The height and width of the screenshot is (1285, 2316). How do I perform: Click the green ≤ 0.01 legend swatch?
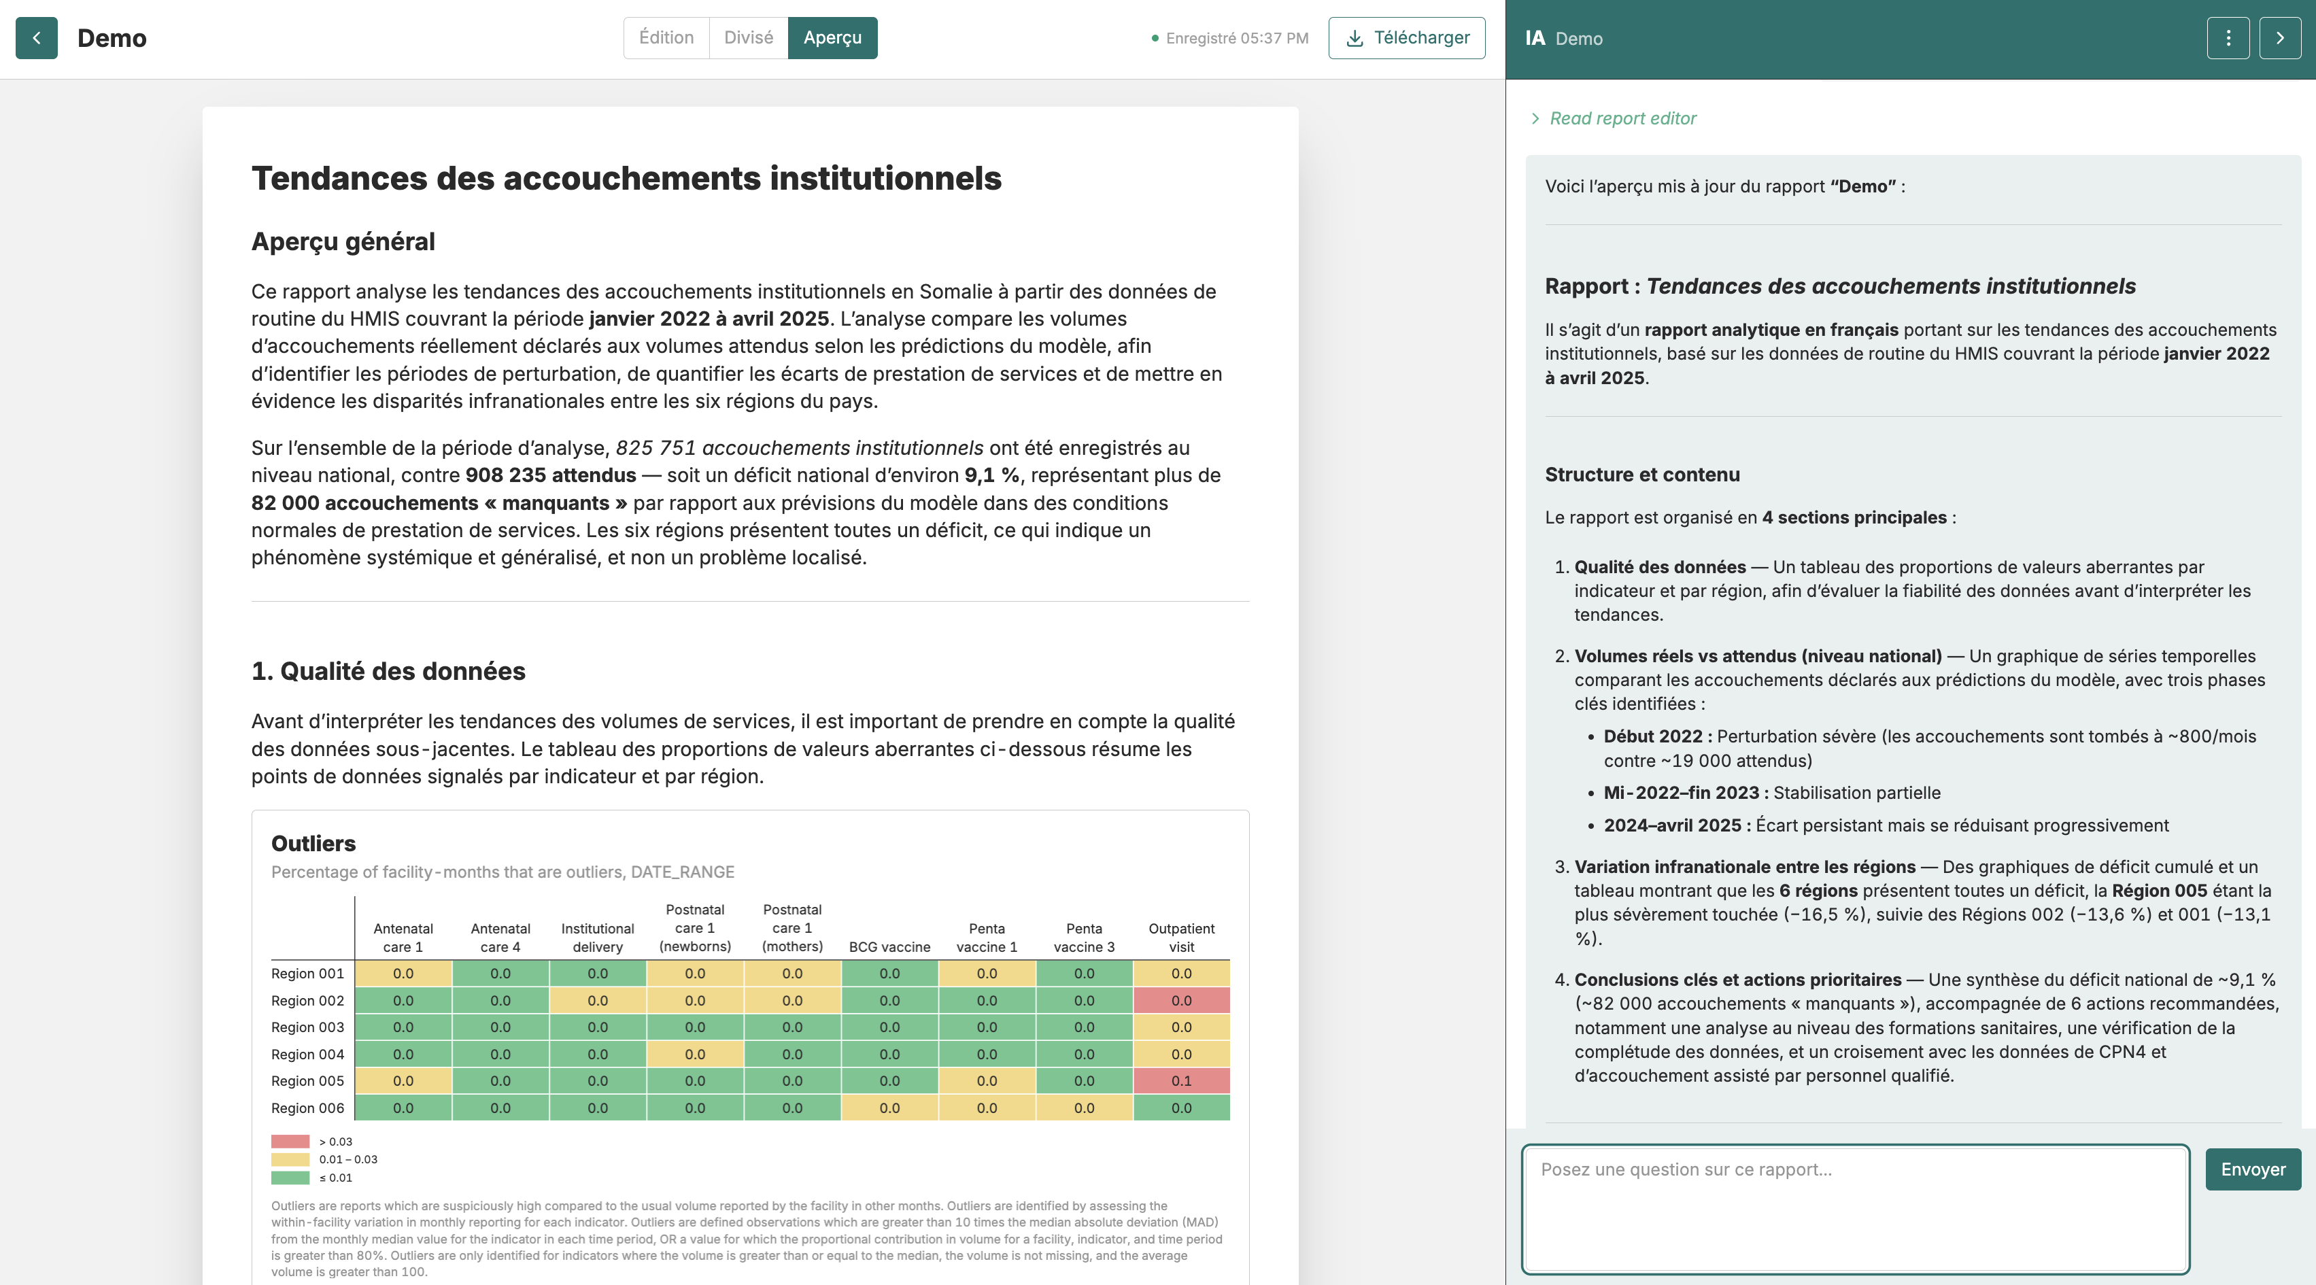point(290,1177)
